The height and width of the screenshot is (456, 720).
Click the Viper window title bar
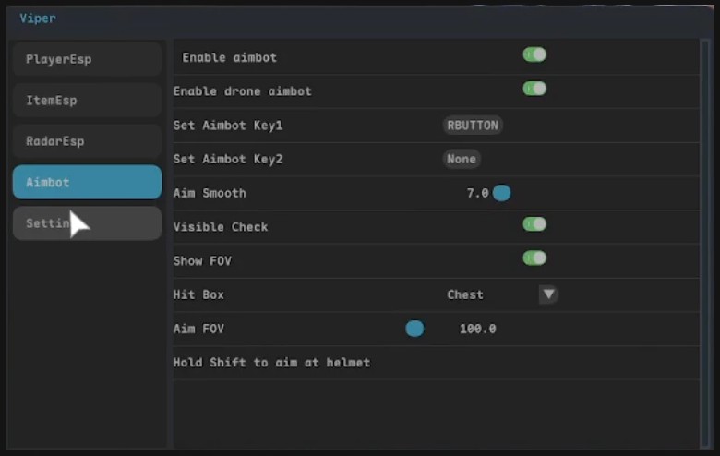click(x=360, y=18)
